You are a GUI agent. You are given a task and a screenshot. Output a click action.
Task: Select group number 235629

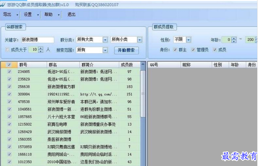24,79
